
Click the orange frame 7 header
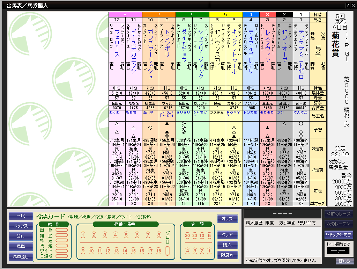[159, 15]
